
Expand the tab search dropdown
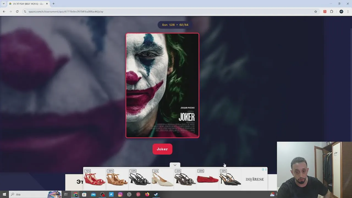click(4, 4)
